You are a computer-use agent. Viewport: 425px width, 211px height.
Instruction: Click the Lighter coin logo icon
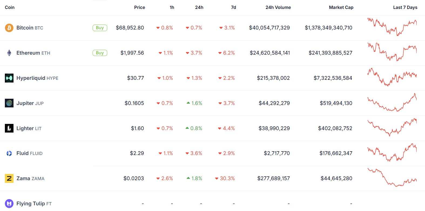point(9,128)
